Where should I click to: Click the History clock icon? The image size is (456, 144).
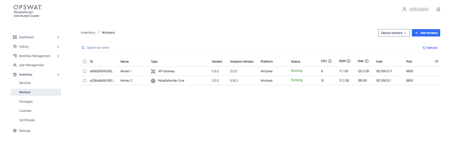(15, 47)
